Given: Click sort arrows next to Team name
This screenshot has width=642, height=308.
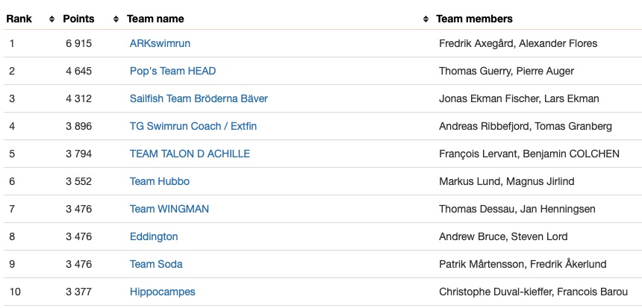Looking at the screenshot, I should tap(426, 19).
